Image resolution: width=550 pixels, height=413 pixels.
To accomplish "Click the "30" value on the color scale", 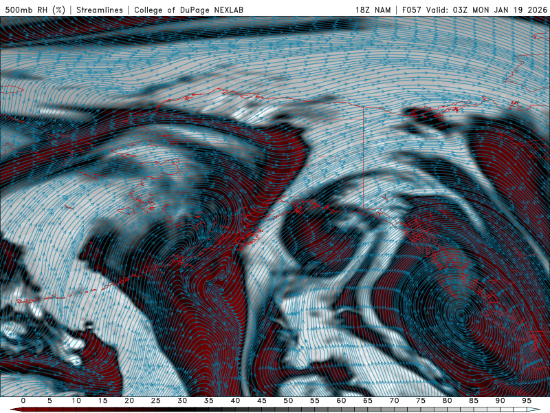I will (182, 401).
